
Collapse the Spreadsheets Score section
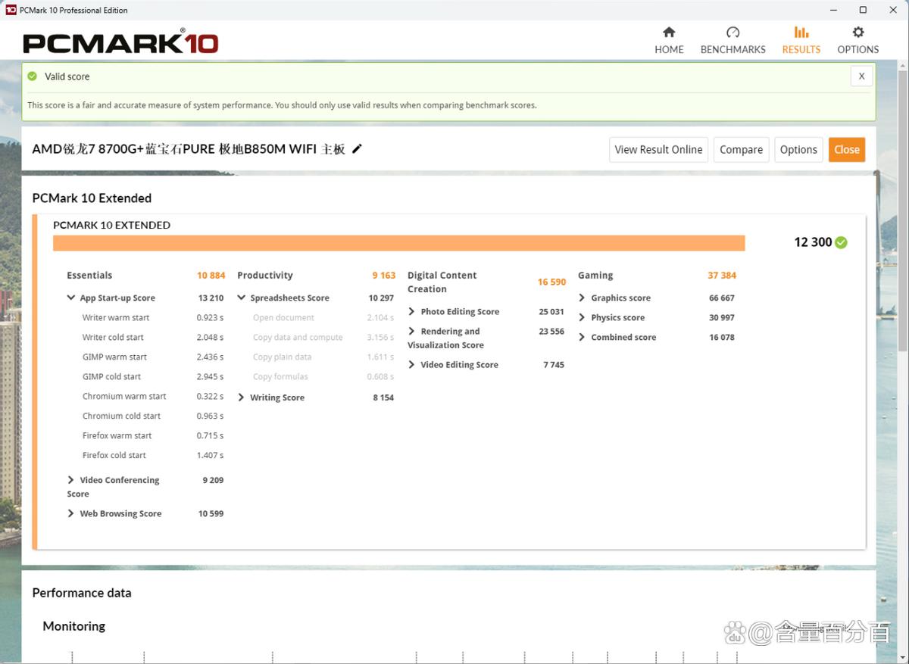[x=242, y=298]
